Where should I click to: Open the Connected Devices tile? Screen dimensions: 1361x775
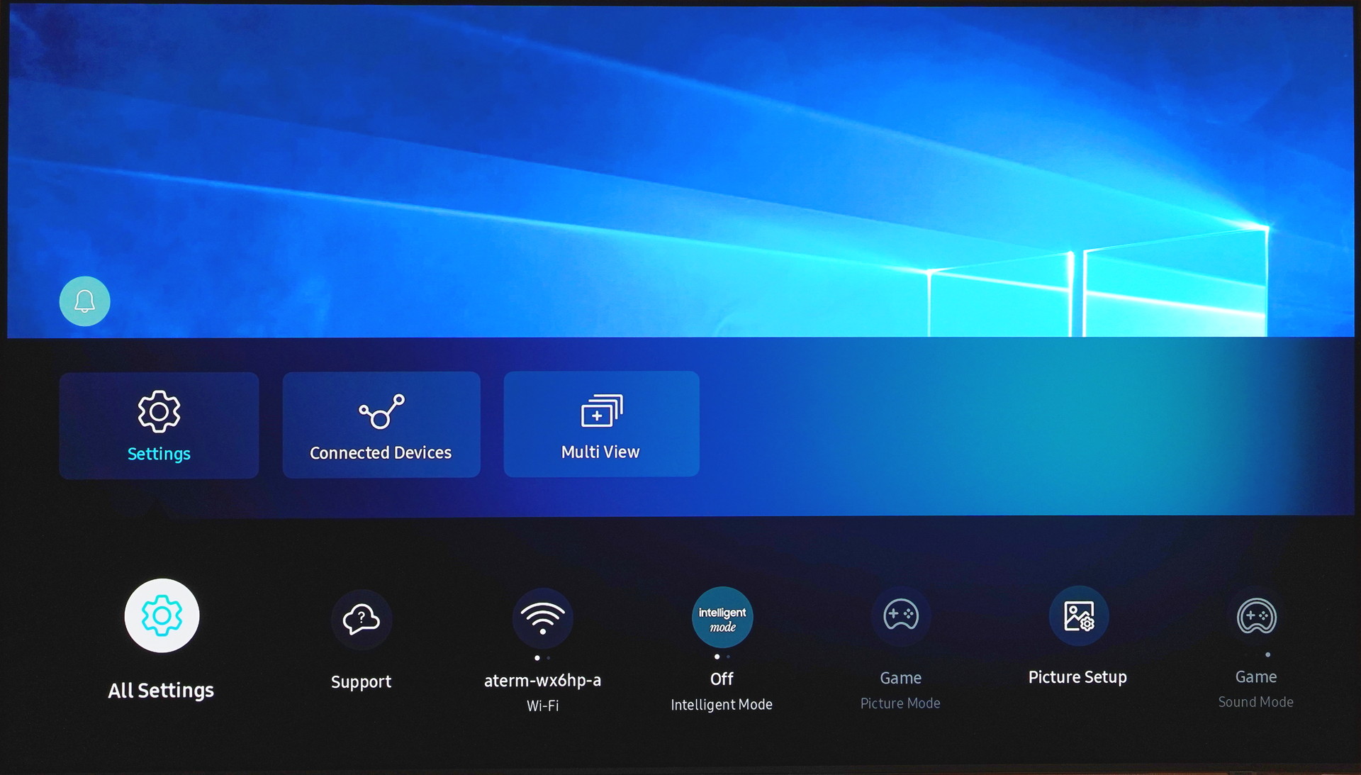(x=381, y=425)
